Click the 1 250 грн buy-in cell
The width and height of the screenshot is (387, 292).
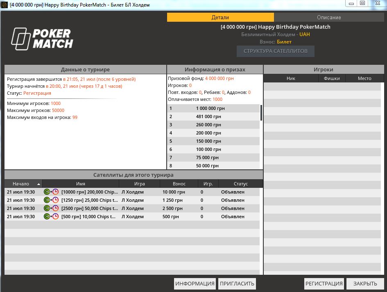pyautogui.click(x=172, y=200)
